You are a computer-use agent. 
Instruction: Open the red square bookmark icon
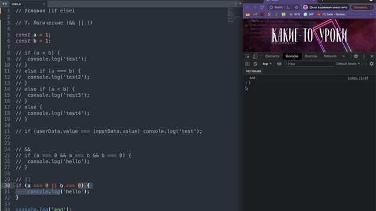[262, 15]
